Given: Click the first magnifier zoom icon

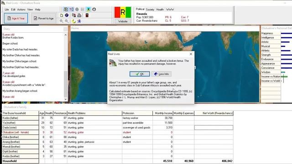Looking at the screenshot, I should (62, 21).
